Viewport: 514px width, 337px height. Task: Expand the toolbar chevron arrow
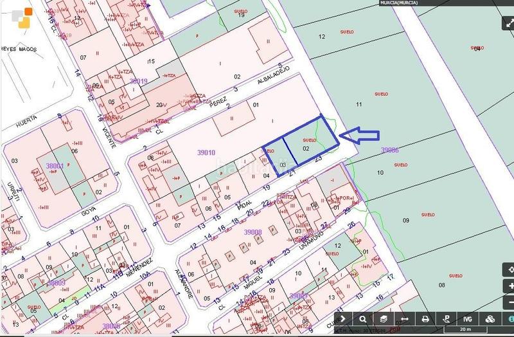pos(342,319)
